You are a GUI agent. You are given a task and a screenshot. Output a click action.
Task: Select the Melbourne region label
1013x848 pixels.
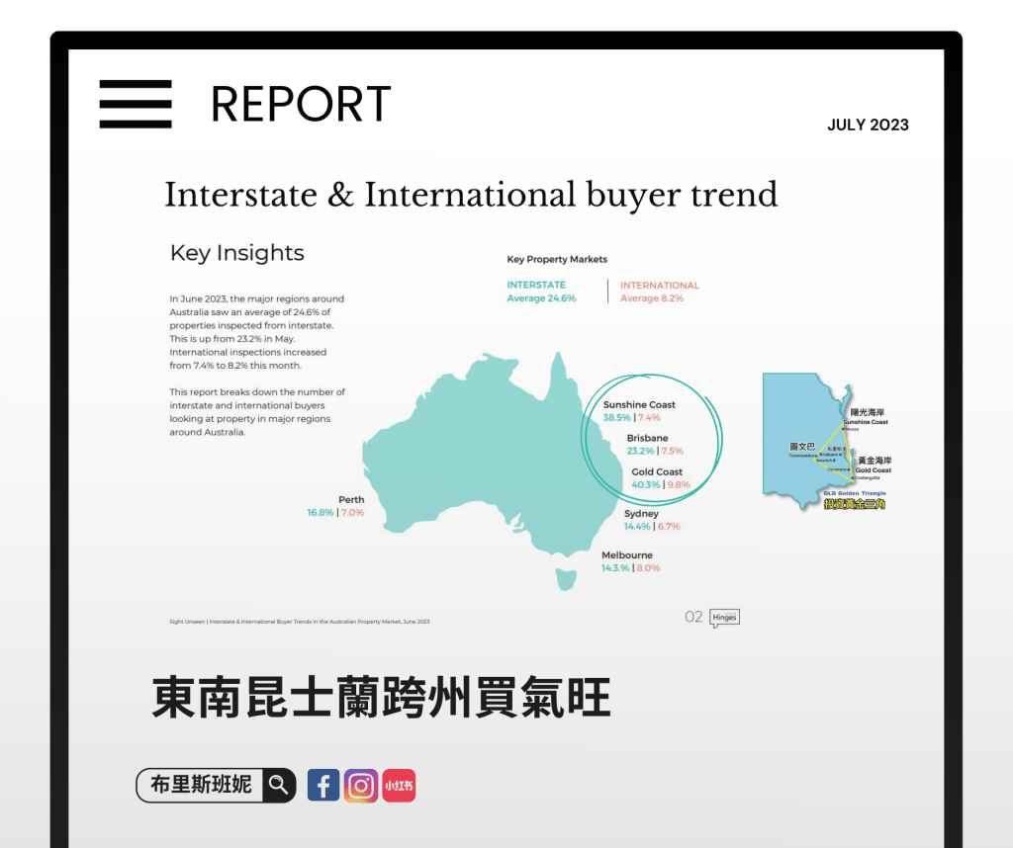627,555
